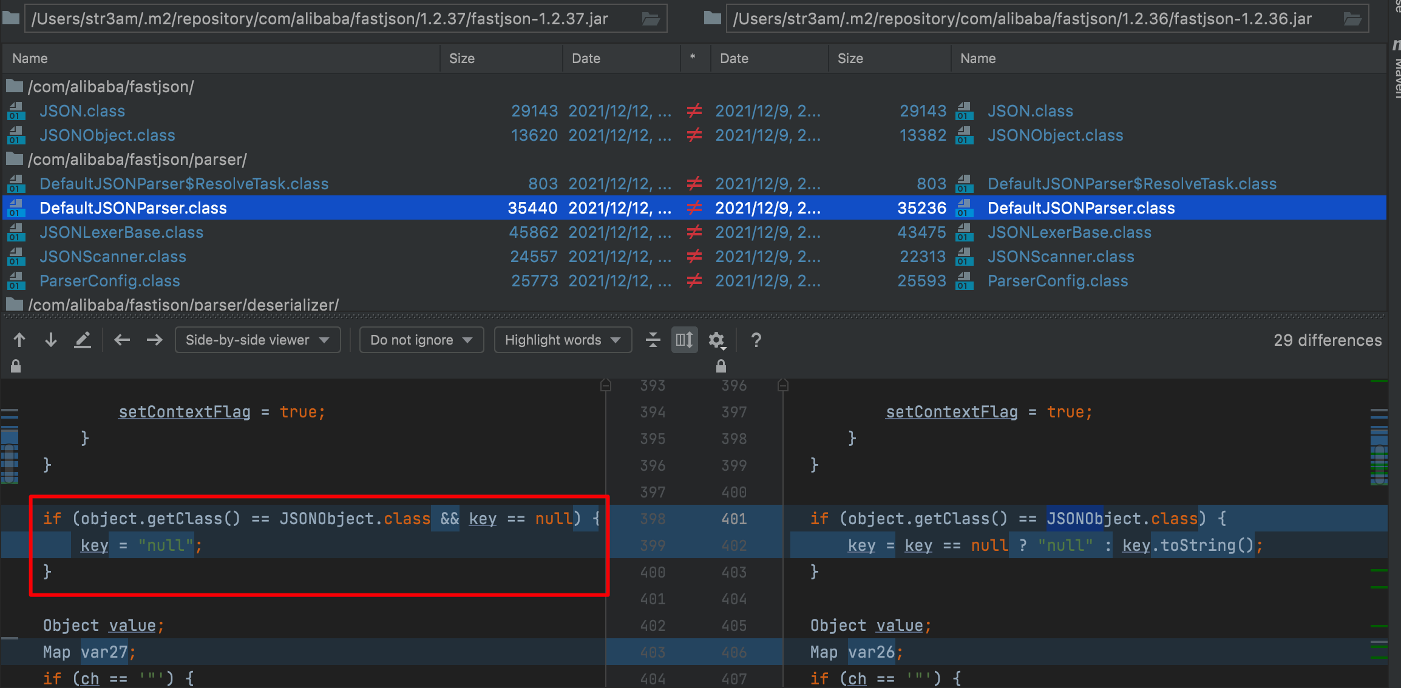This screenshot has height=688, width=1401.
Task: Go to previous difference with up arrow
Action: (x=19, y=340)
